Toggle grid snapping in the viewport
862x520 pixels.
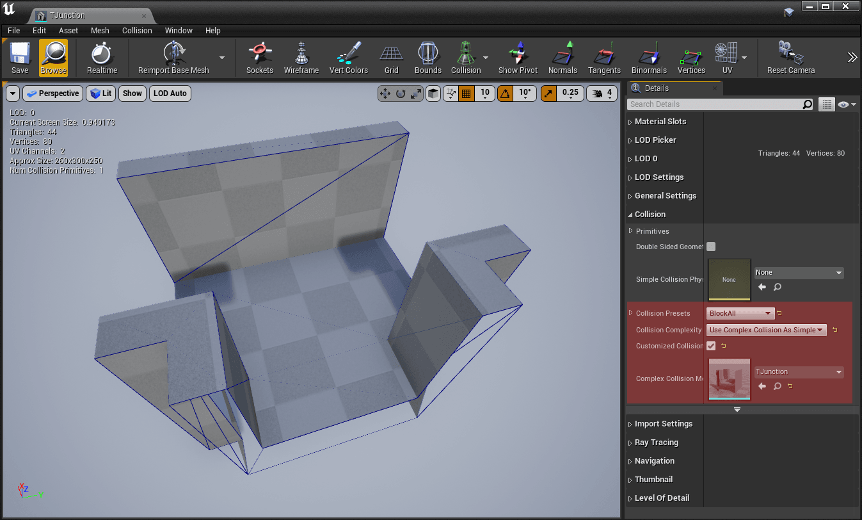pyautogui.click(x=467, y=93)
